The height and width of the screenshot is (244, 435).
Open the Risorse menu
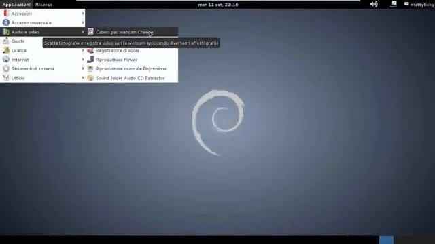pos(43,5)
